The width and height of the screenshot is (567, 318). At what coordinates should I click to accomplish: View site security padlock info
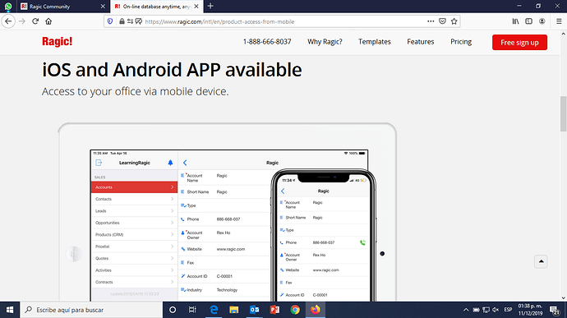pyautogui.click(x=122, y=21)
